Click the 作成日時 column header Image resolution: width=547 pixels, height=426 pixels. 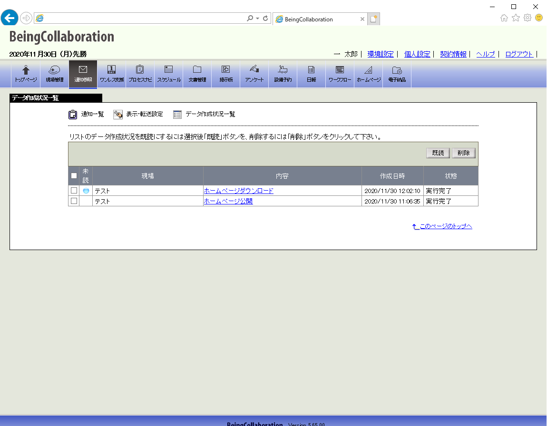click(x=392, y=176)
